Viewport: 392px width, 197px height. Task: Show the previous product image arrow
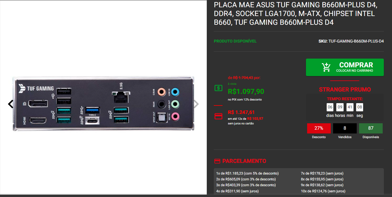tap(10, 104)
